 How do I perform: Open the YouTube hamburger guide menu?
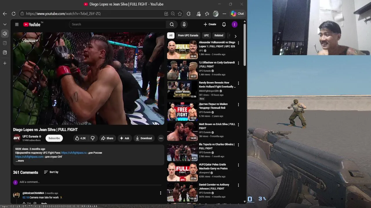(17, 25)
